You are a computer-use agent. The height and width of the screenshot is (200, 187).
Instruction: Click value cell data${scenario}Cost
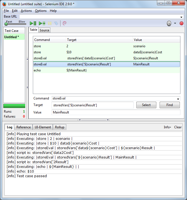[148, 52]
